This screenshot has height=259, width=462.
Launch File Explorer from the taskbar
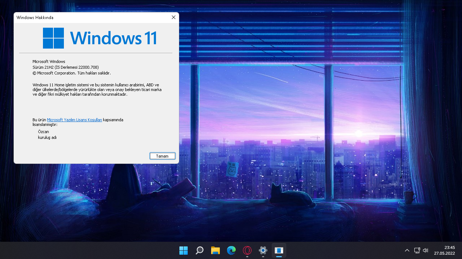click(x=215, y=250)
